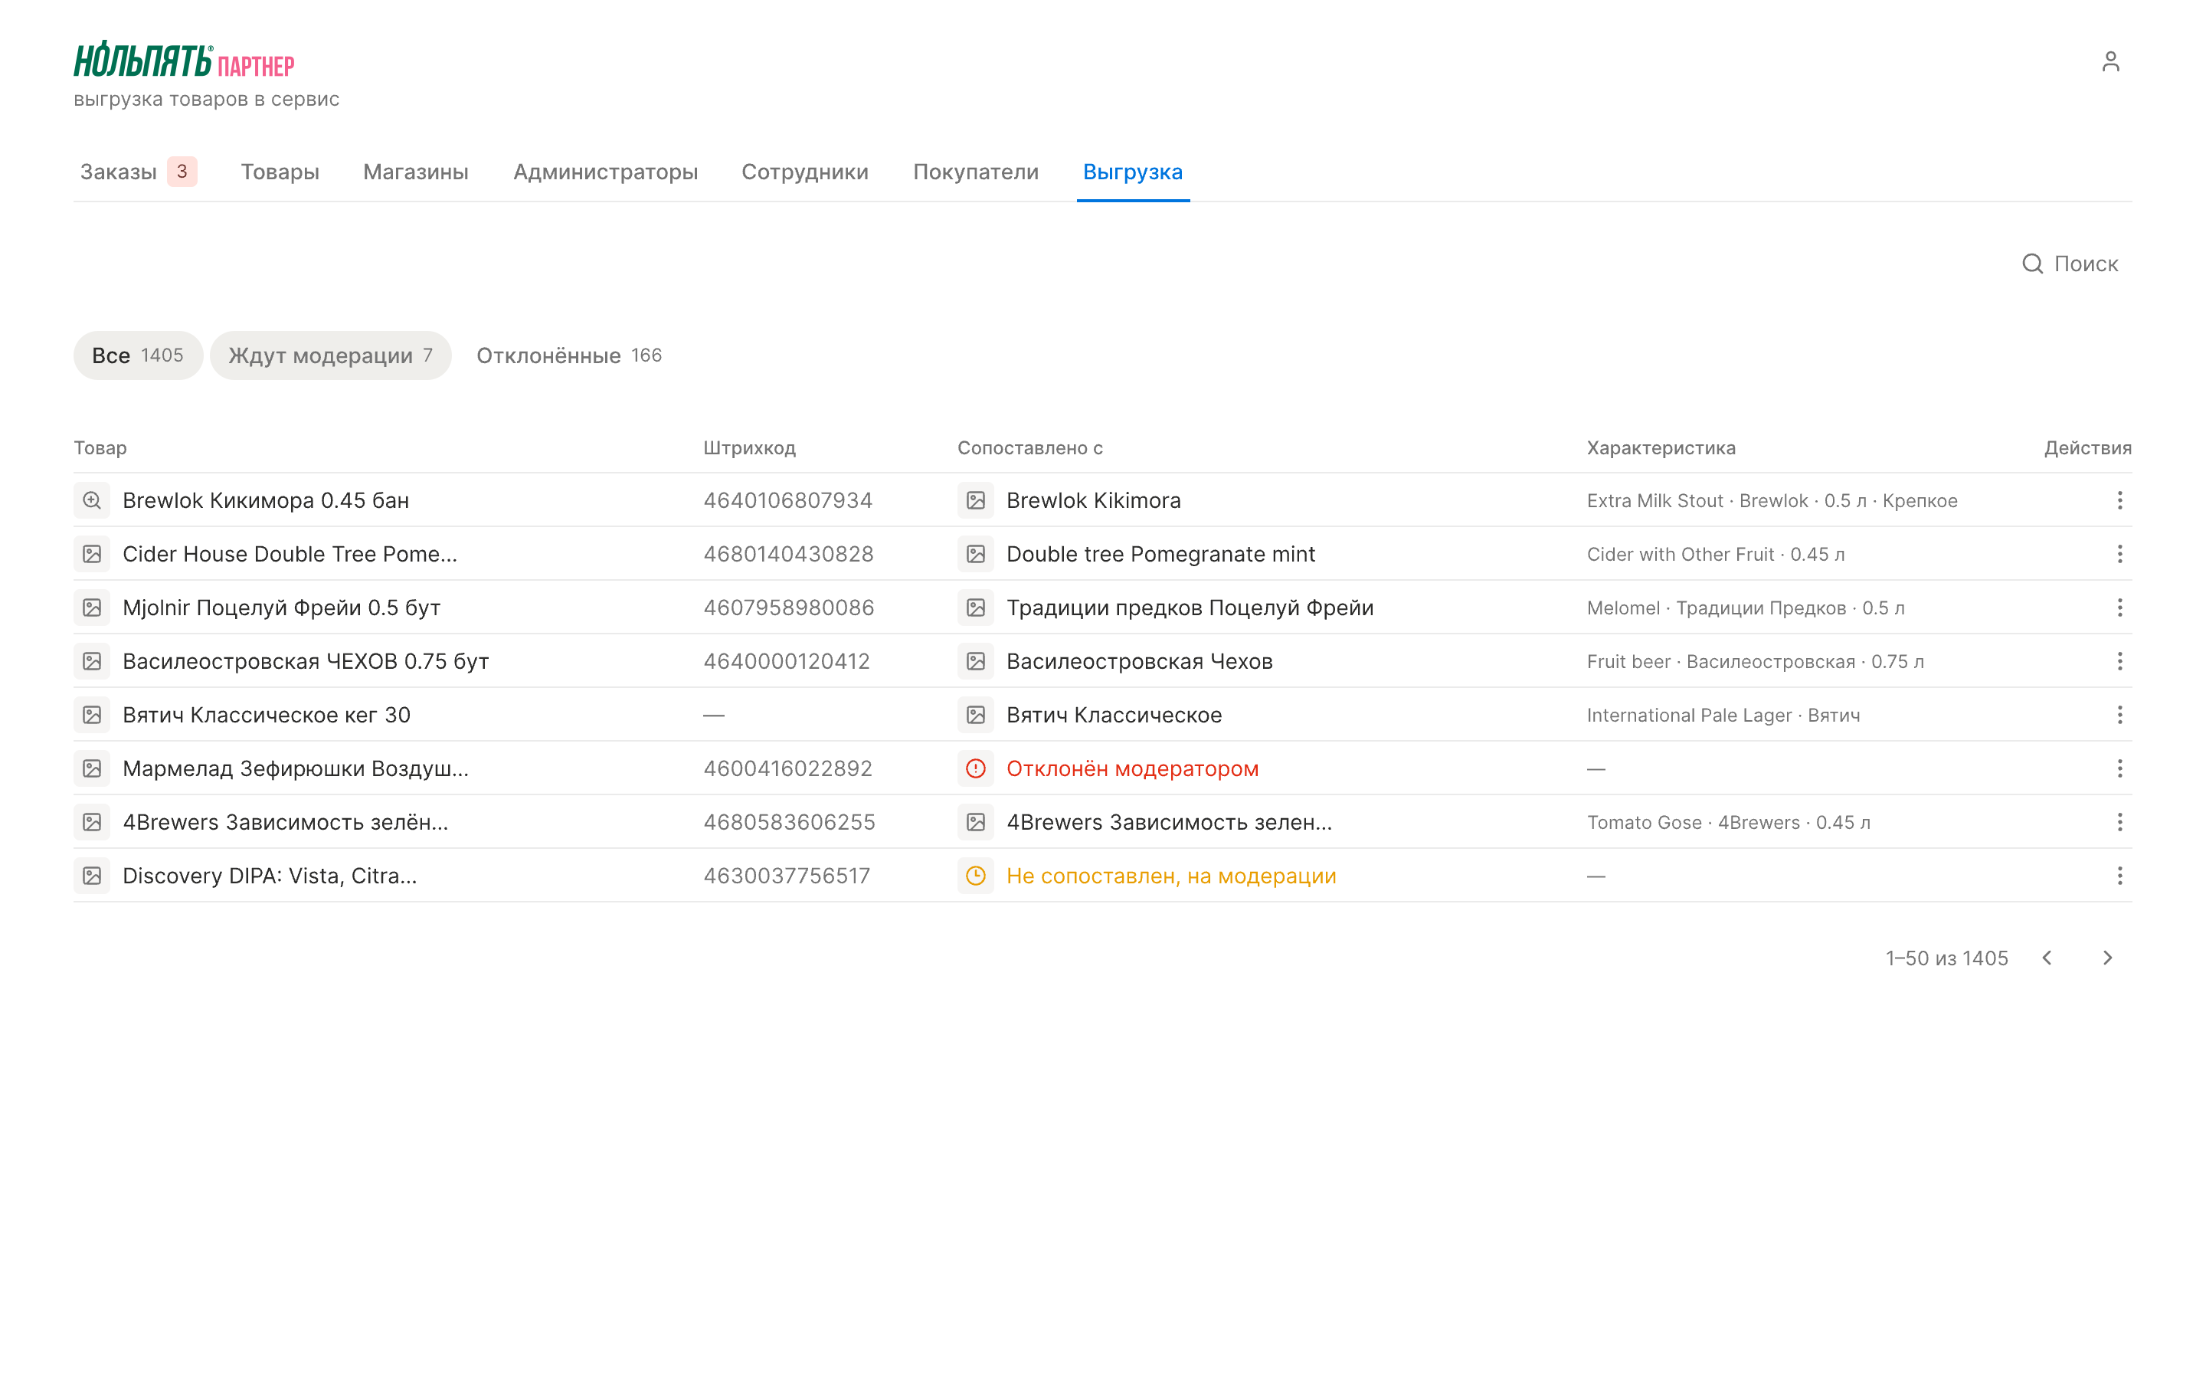The height and width of the screenshot is (1379, 2206).
Task: Select barcode 4600416022892
Action: 787,769
